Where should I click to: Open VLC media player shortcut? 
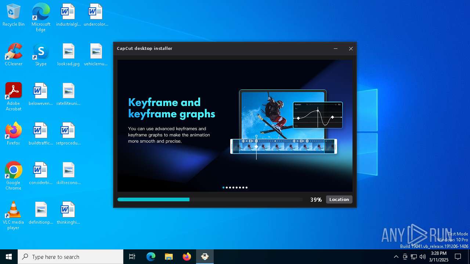pos(14,216)
